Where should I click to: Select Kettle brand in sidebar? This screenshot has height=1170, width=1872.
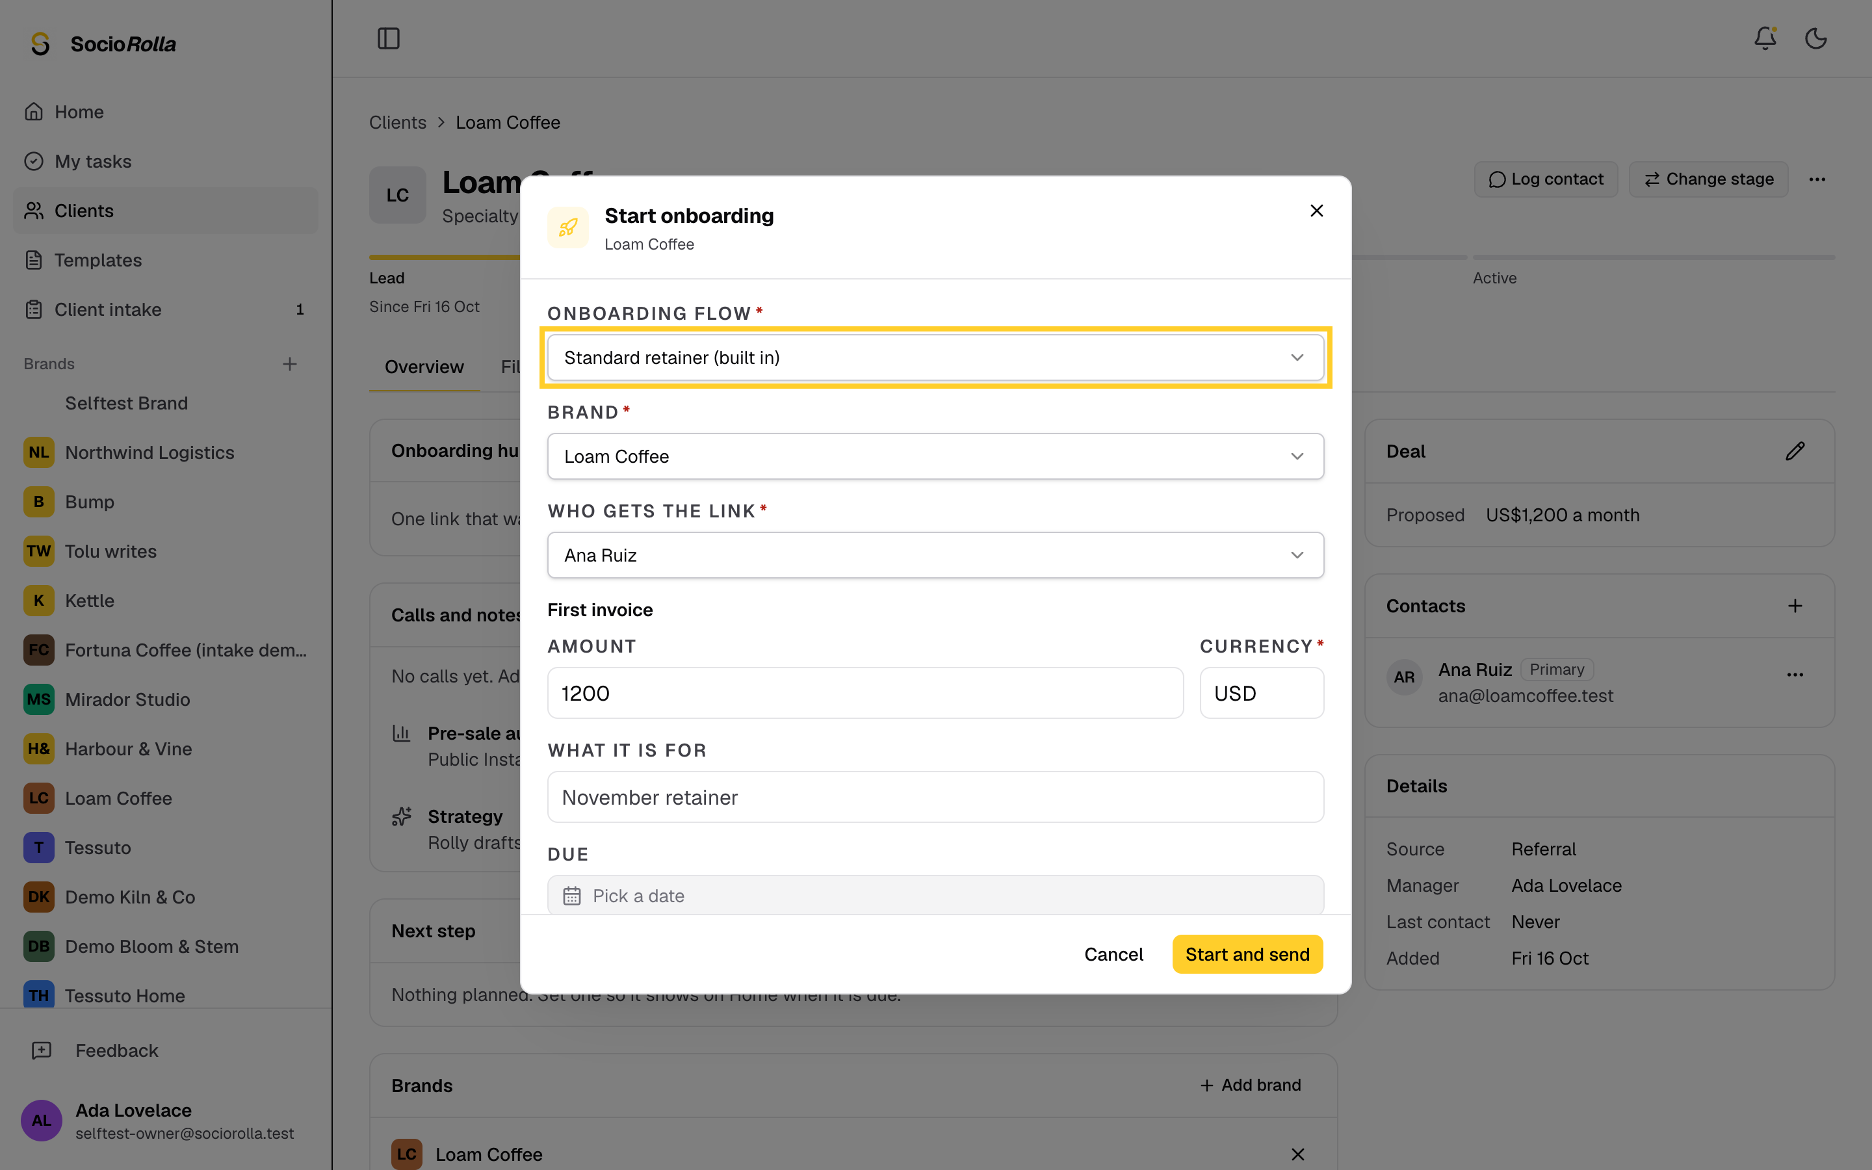coord(166,601)
